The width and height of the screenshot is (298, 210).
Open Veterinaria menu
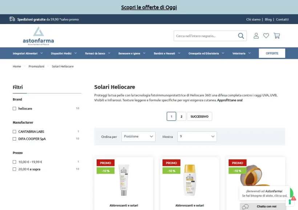[239, 54]
